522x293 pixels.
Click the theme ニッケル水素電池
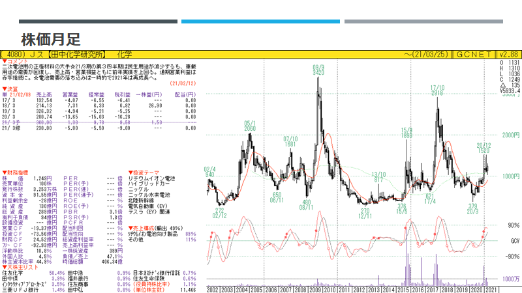pyautogui.click(x=149, y=195)
